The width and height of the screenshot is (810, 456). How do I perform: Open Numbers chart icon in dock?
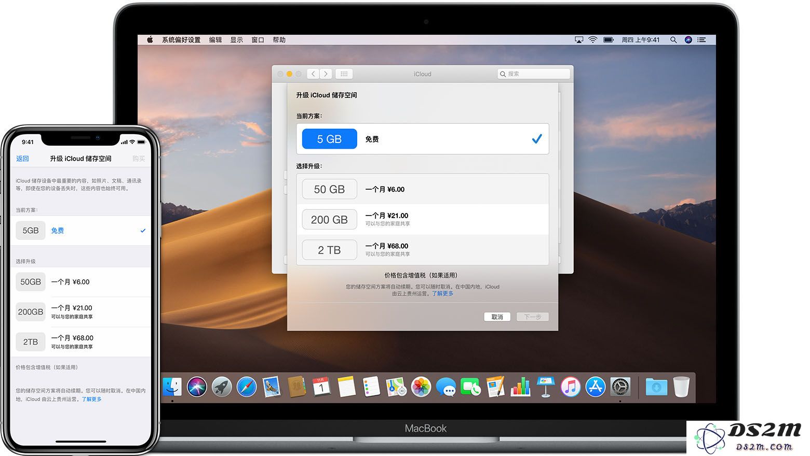tap(521, 387)
